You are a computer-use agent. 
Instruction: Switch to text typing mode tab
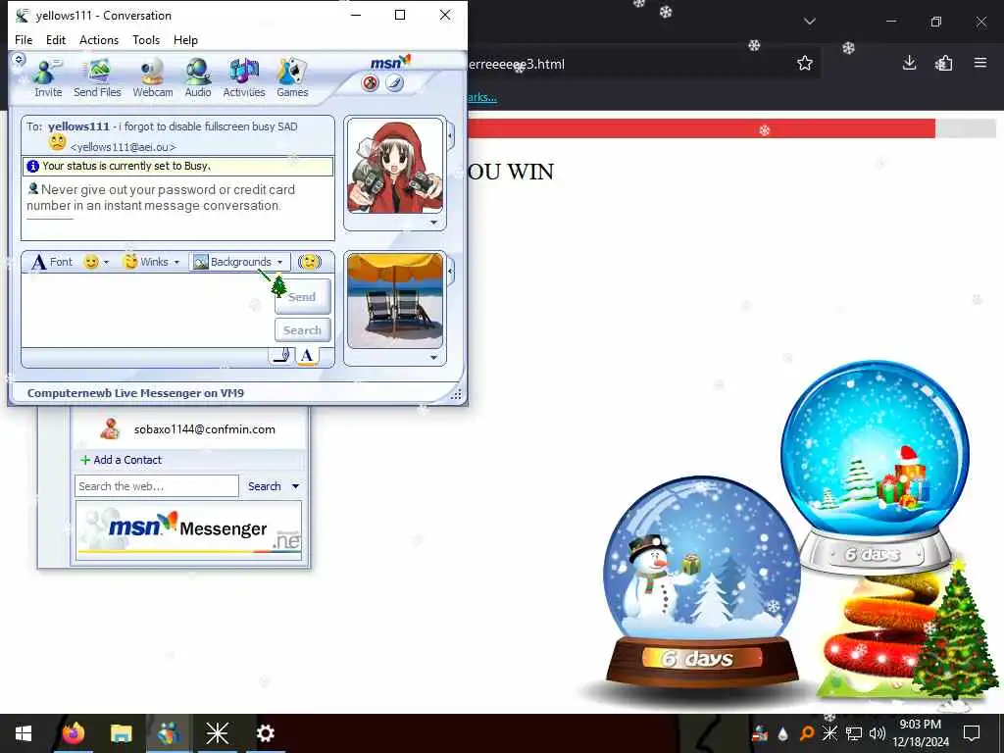click(x=307, y=356)
